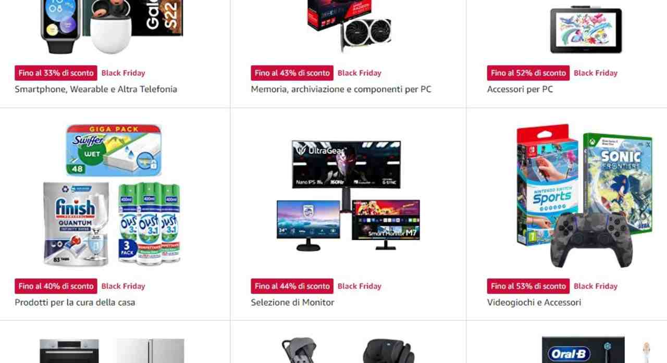
Task: Open the Swiffer, Finish and Oust products image
Action: tap(112, 195)
